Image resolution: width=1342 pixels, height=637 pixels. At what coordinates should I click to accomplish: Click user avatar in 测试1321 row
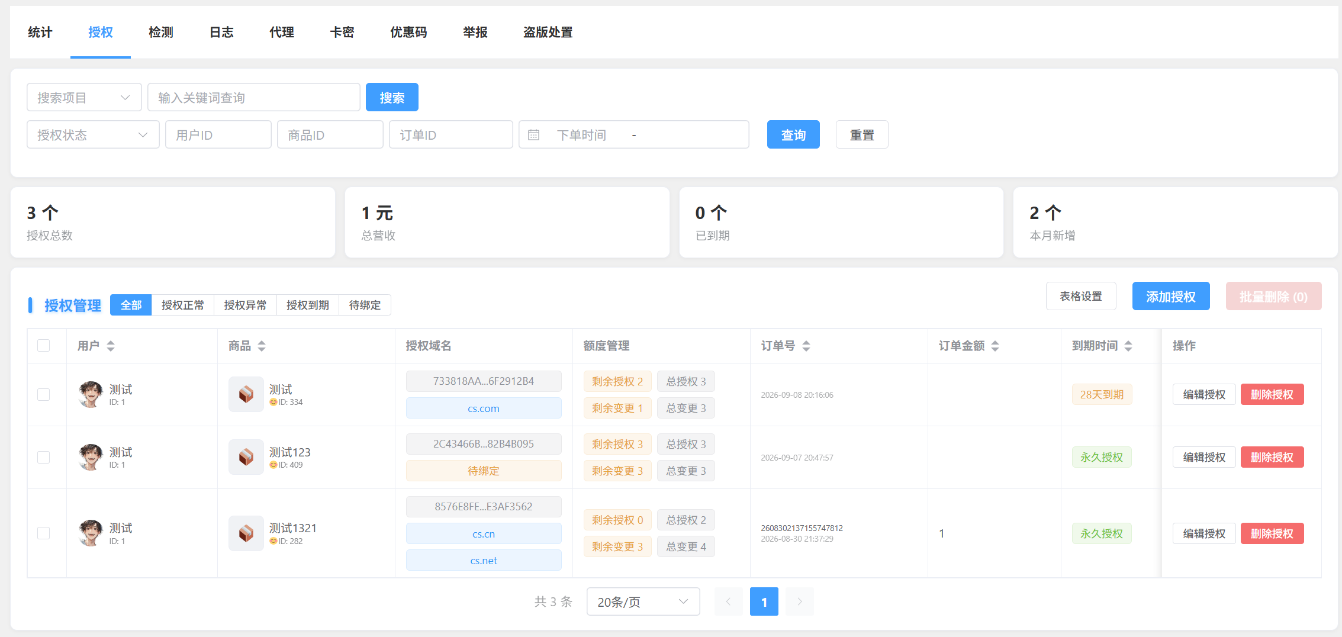pos(91,533)
